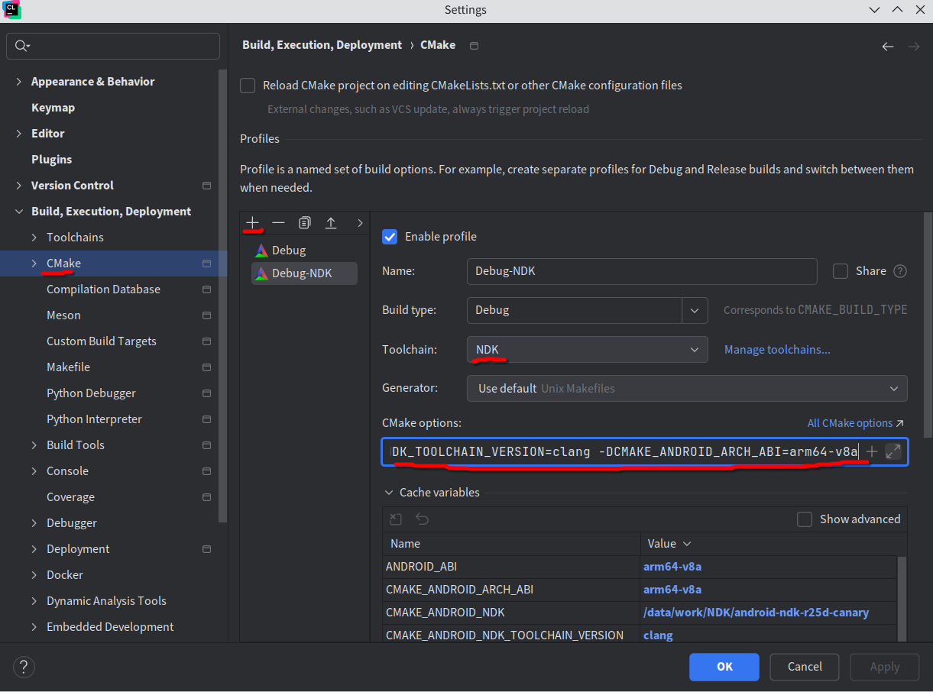The image size is (933, 692).
Task: Click the project-level icon beside the CMake breadcrumb
Action: pos(474,46)
